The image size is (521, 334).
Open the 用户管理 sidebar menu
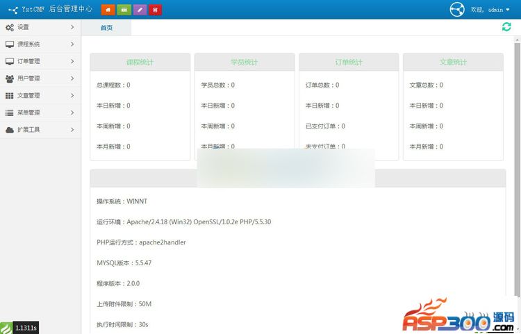40,78
